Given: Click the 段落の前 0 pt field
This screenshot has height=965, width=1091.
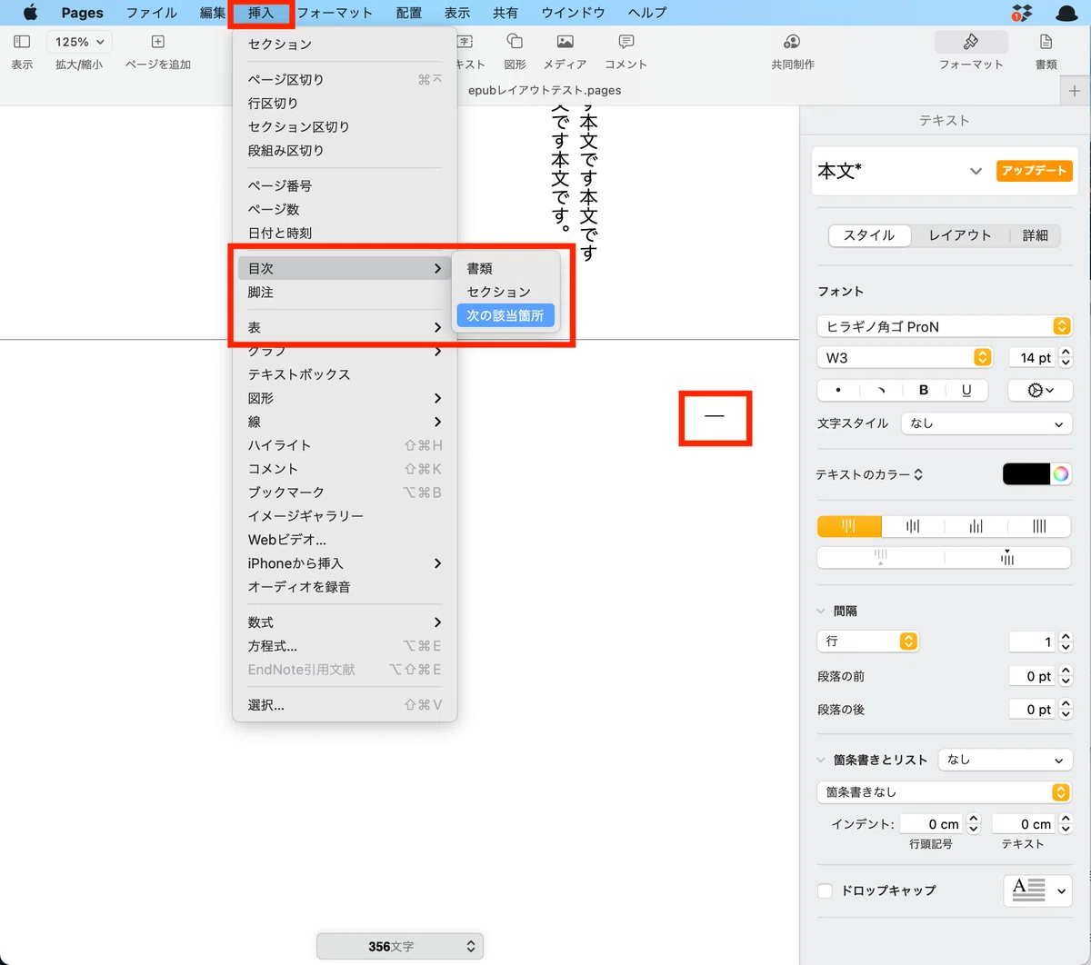Looking at the screenshot, I should [x=1032, y=676].
